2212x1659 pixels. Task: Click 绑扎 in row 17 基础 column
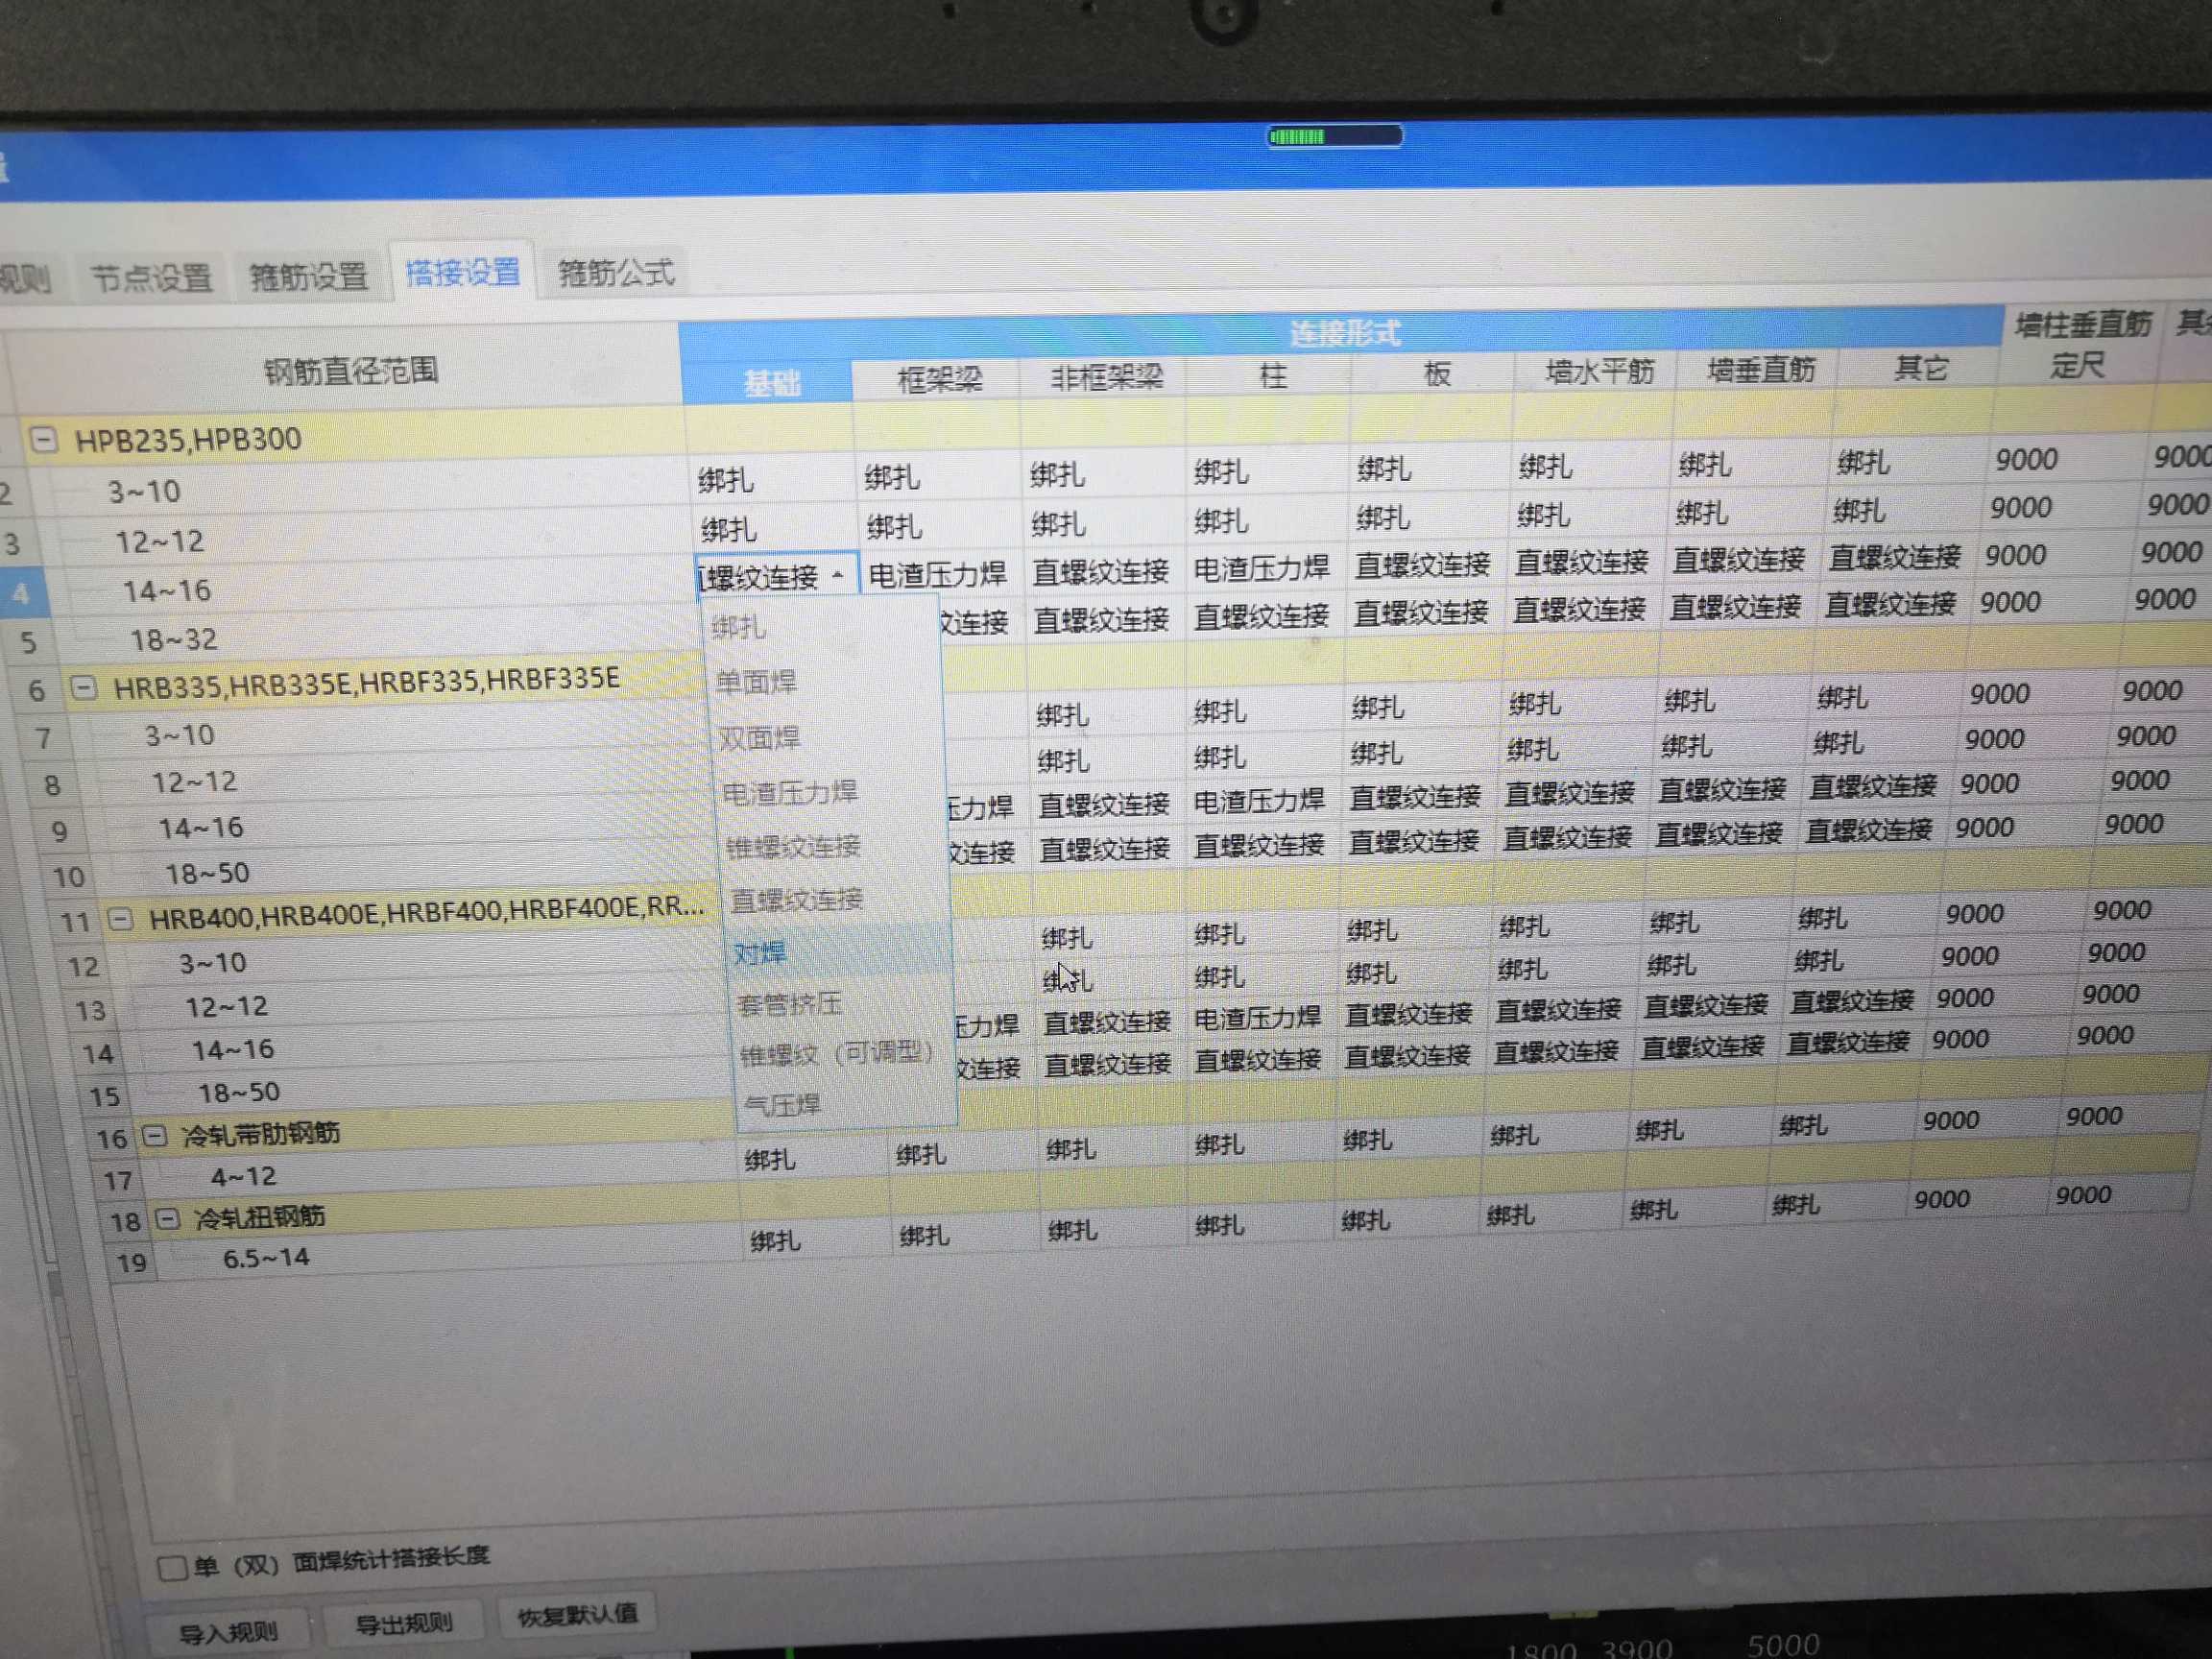(x=770, y=1160)
